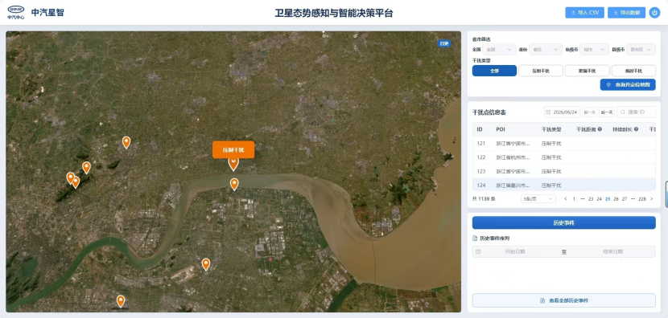
Task: Click the help icon next to 持续时长 column
Action: coord(636,129)
